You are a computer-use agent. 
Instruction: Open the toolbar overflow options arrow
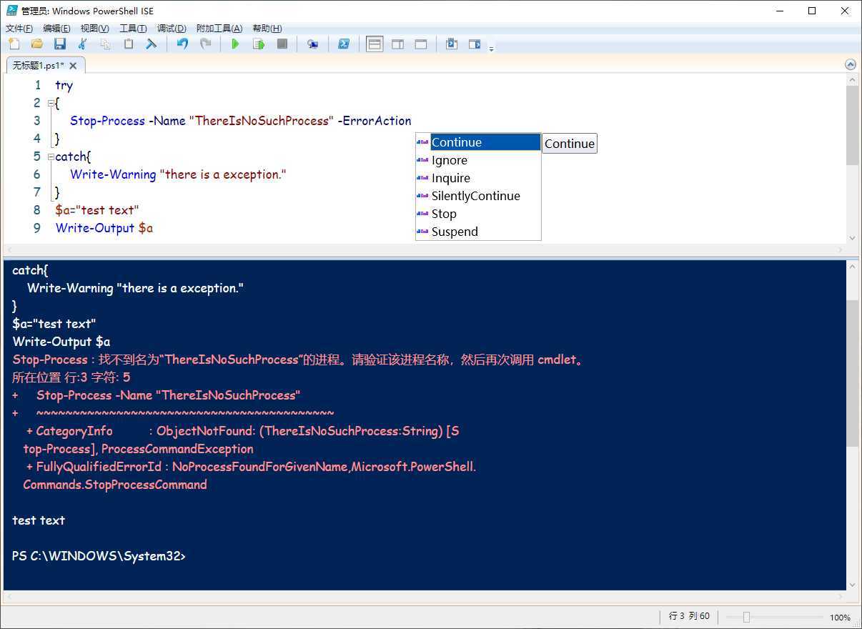point(491,49)
